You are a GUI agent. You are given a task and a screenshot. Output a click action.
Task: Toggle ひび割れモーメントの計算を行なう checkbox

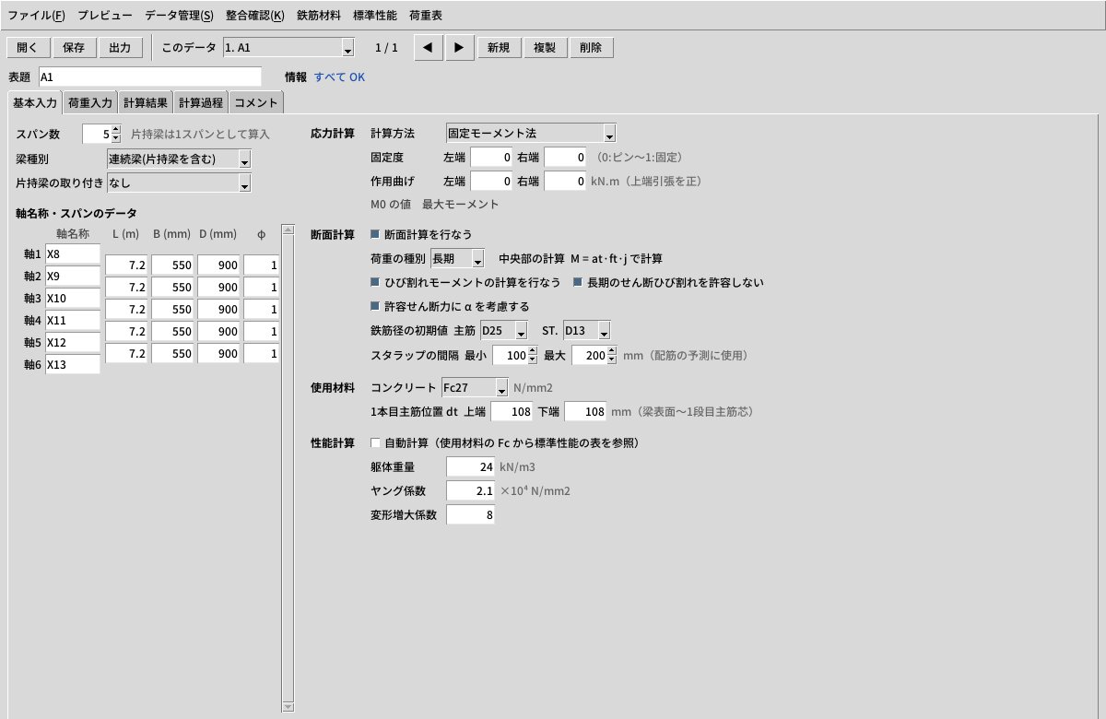375,282
